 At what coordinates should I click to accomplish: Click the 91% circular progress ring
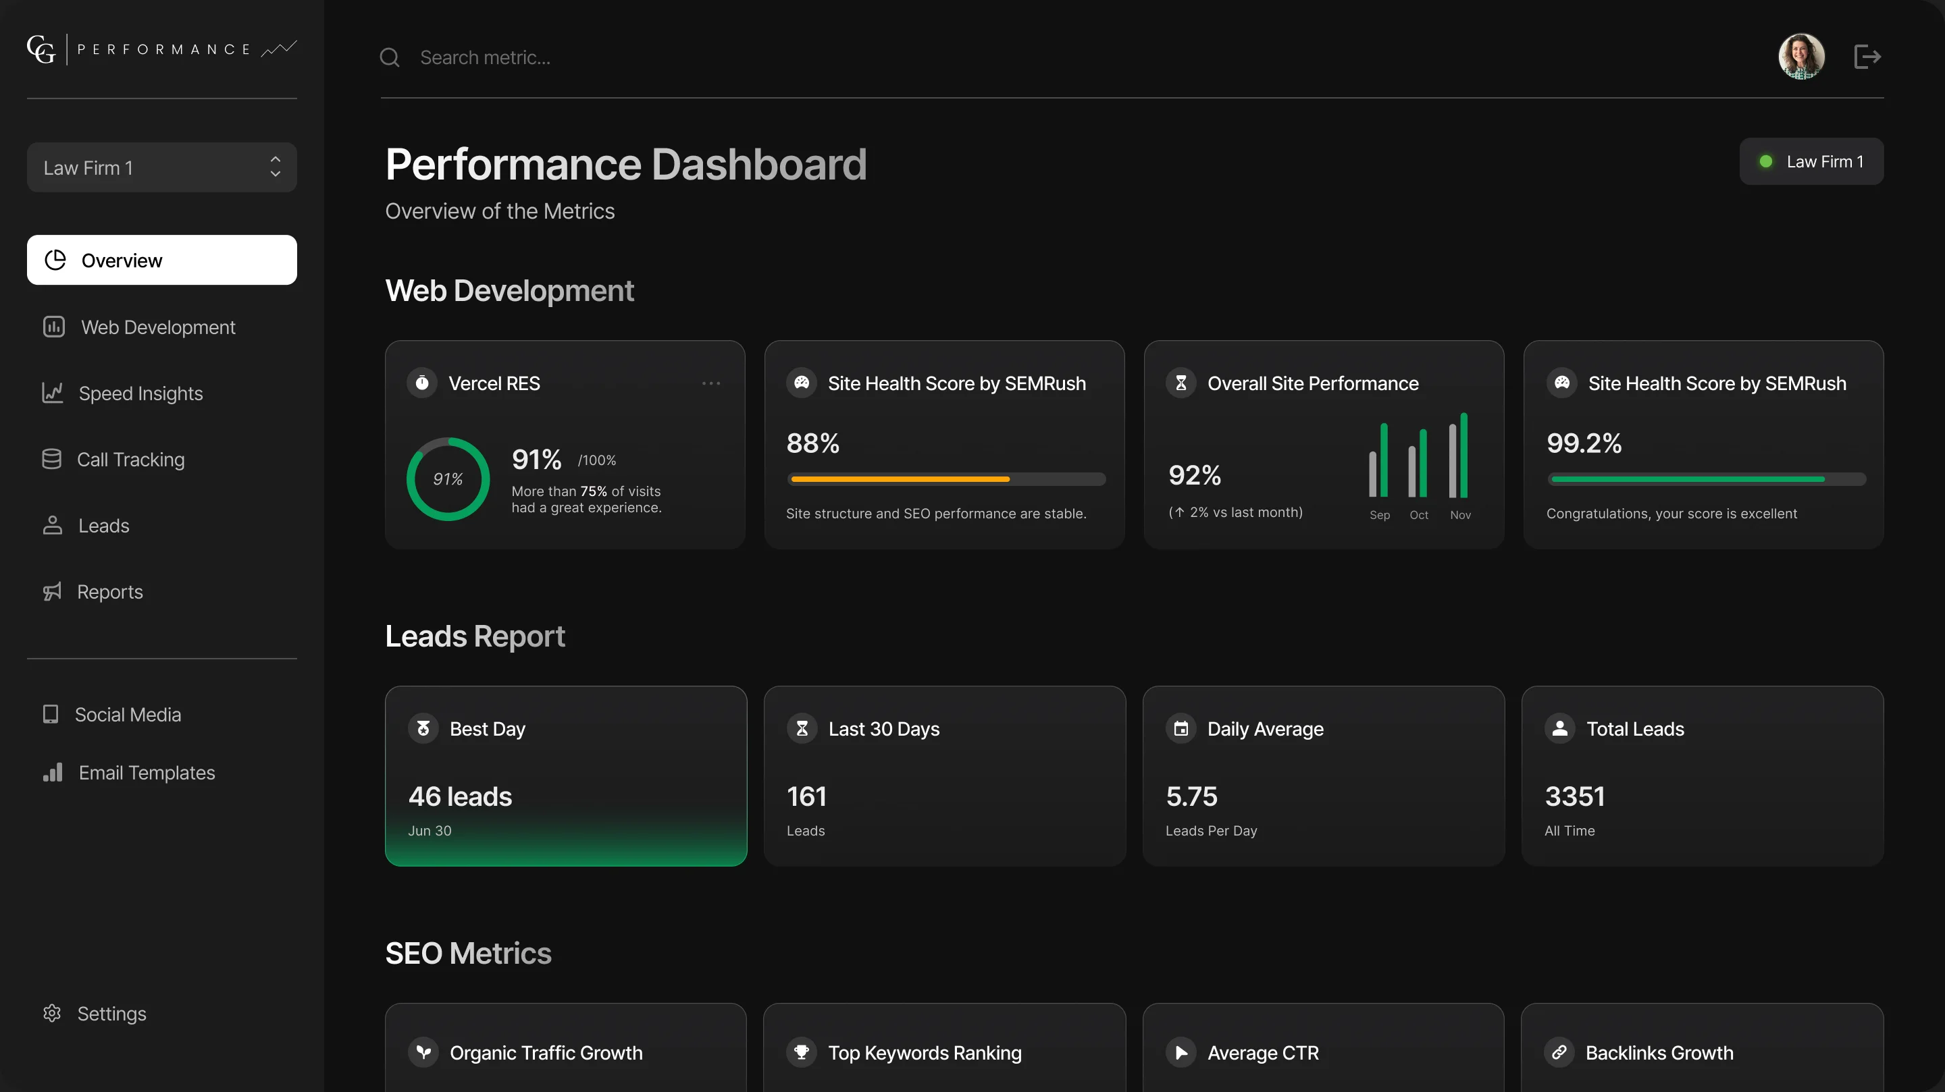click(448, 479)
